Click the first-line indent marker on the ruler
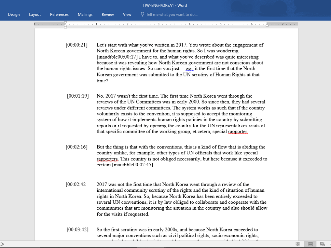Viewport: 331px width, 248px height. (x=65, y=22)
